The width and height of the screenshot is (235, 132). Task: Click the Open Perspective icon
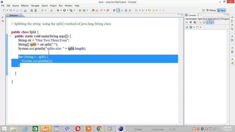tap(203, 10)
